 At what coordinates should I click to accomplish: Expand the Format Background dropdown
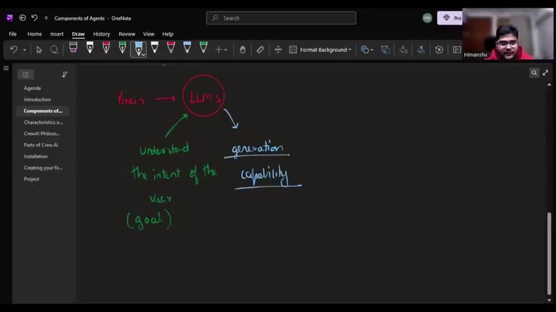pyautogui.click(x=320, y=49)
